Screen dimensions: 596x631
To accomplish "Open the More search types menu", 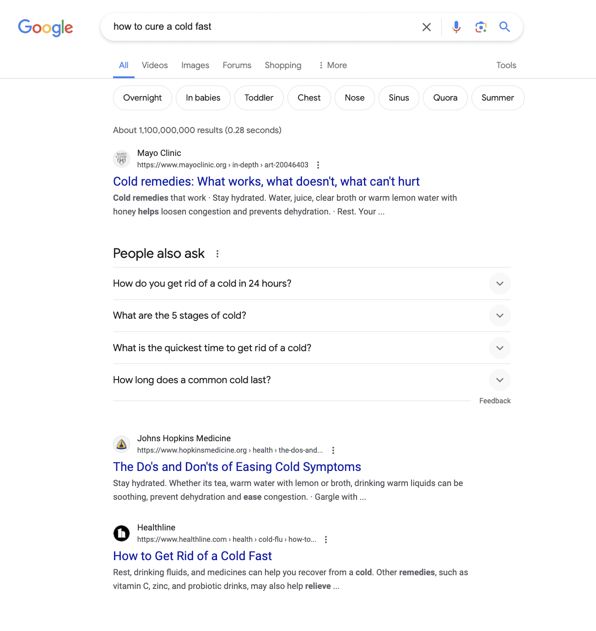I will 333,65.
